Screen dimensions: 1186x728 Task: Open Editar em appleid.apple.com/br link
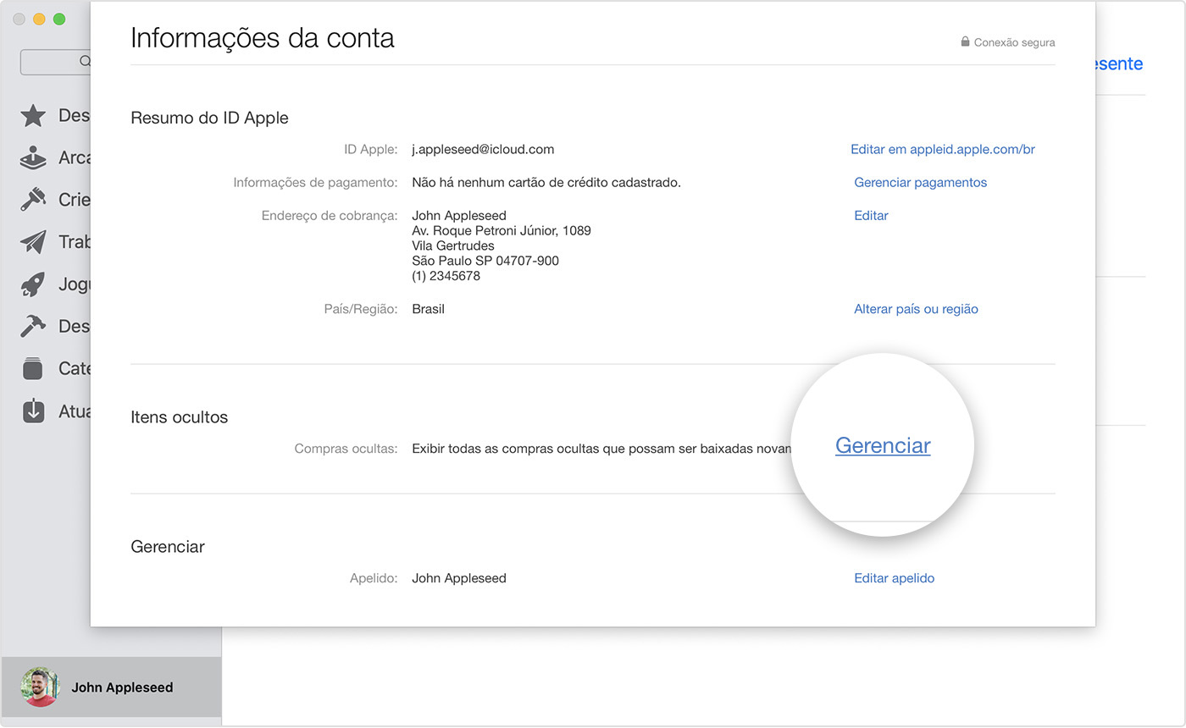[x=942, y=149]
